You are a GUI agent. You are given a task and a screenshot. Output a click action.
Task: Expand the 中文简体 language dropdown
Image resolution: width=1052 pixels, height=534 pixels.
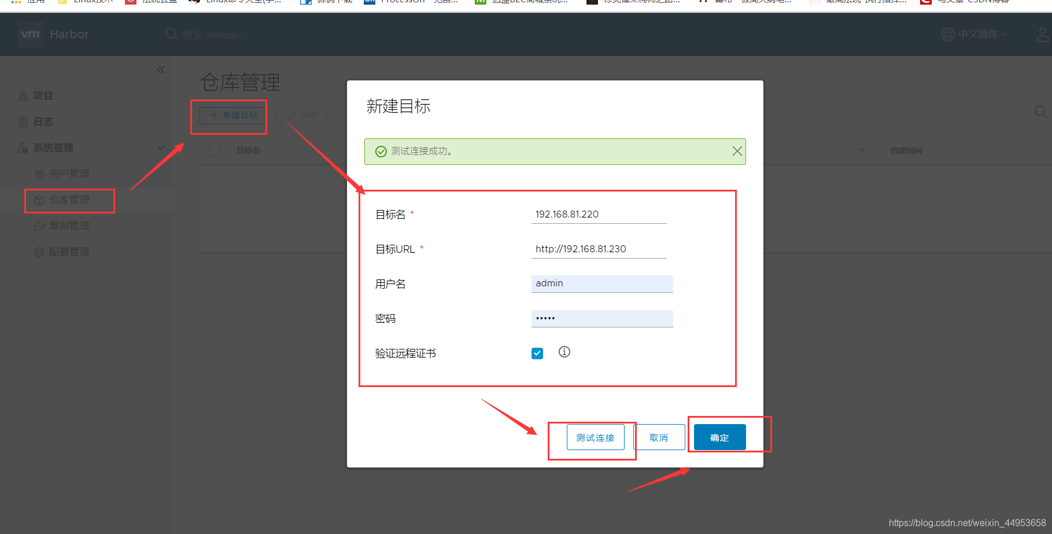coord(982,35)
